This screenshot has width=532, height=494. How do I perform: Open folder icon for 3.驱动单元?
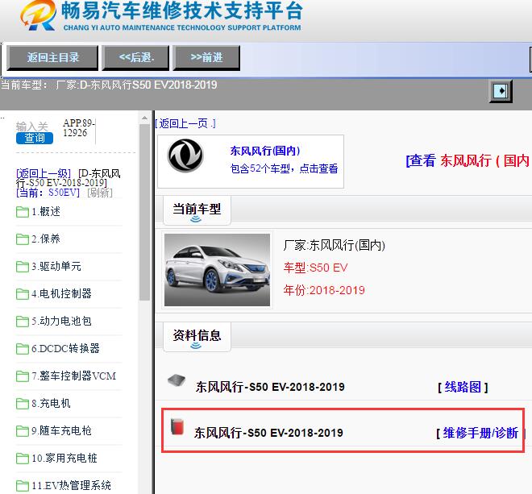click(x=23, y=267)
